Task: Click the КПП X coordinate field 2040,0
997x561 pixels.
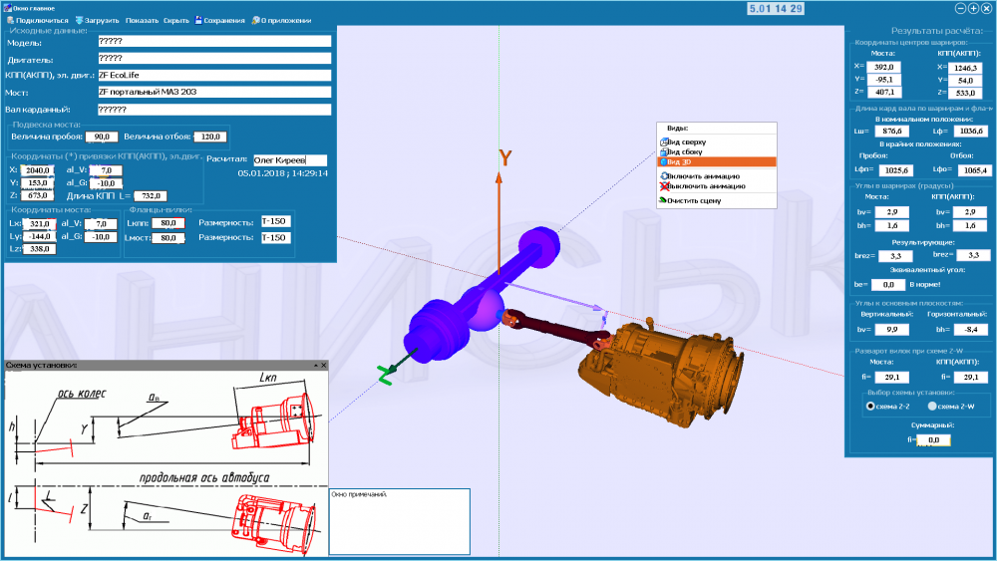Action: pyautogui.click(x=38, y=170)
